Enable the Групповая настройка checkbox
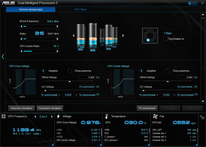Screen dimensions: 206x147 (x=165, y=39)
